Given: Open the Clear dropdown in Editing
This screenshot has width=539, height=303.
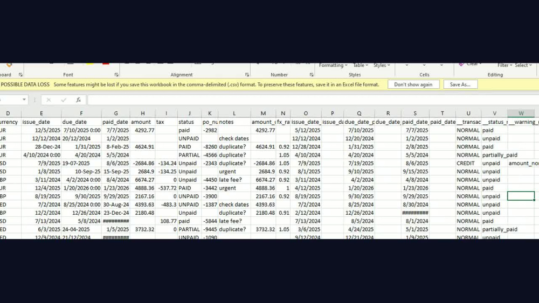Looking at the screenshot, I should (469, 64).
